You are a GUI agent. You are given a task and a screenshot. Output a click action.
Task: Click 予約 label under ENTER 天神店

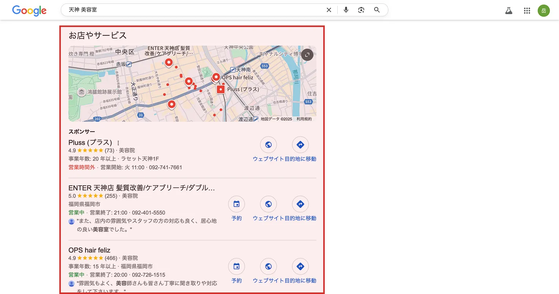click(x=237, y=218)
